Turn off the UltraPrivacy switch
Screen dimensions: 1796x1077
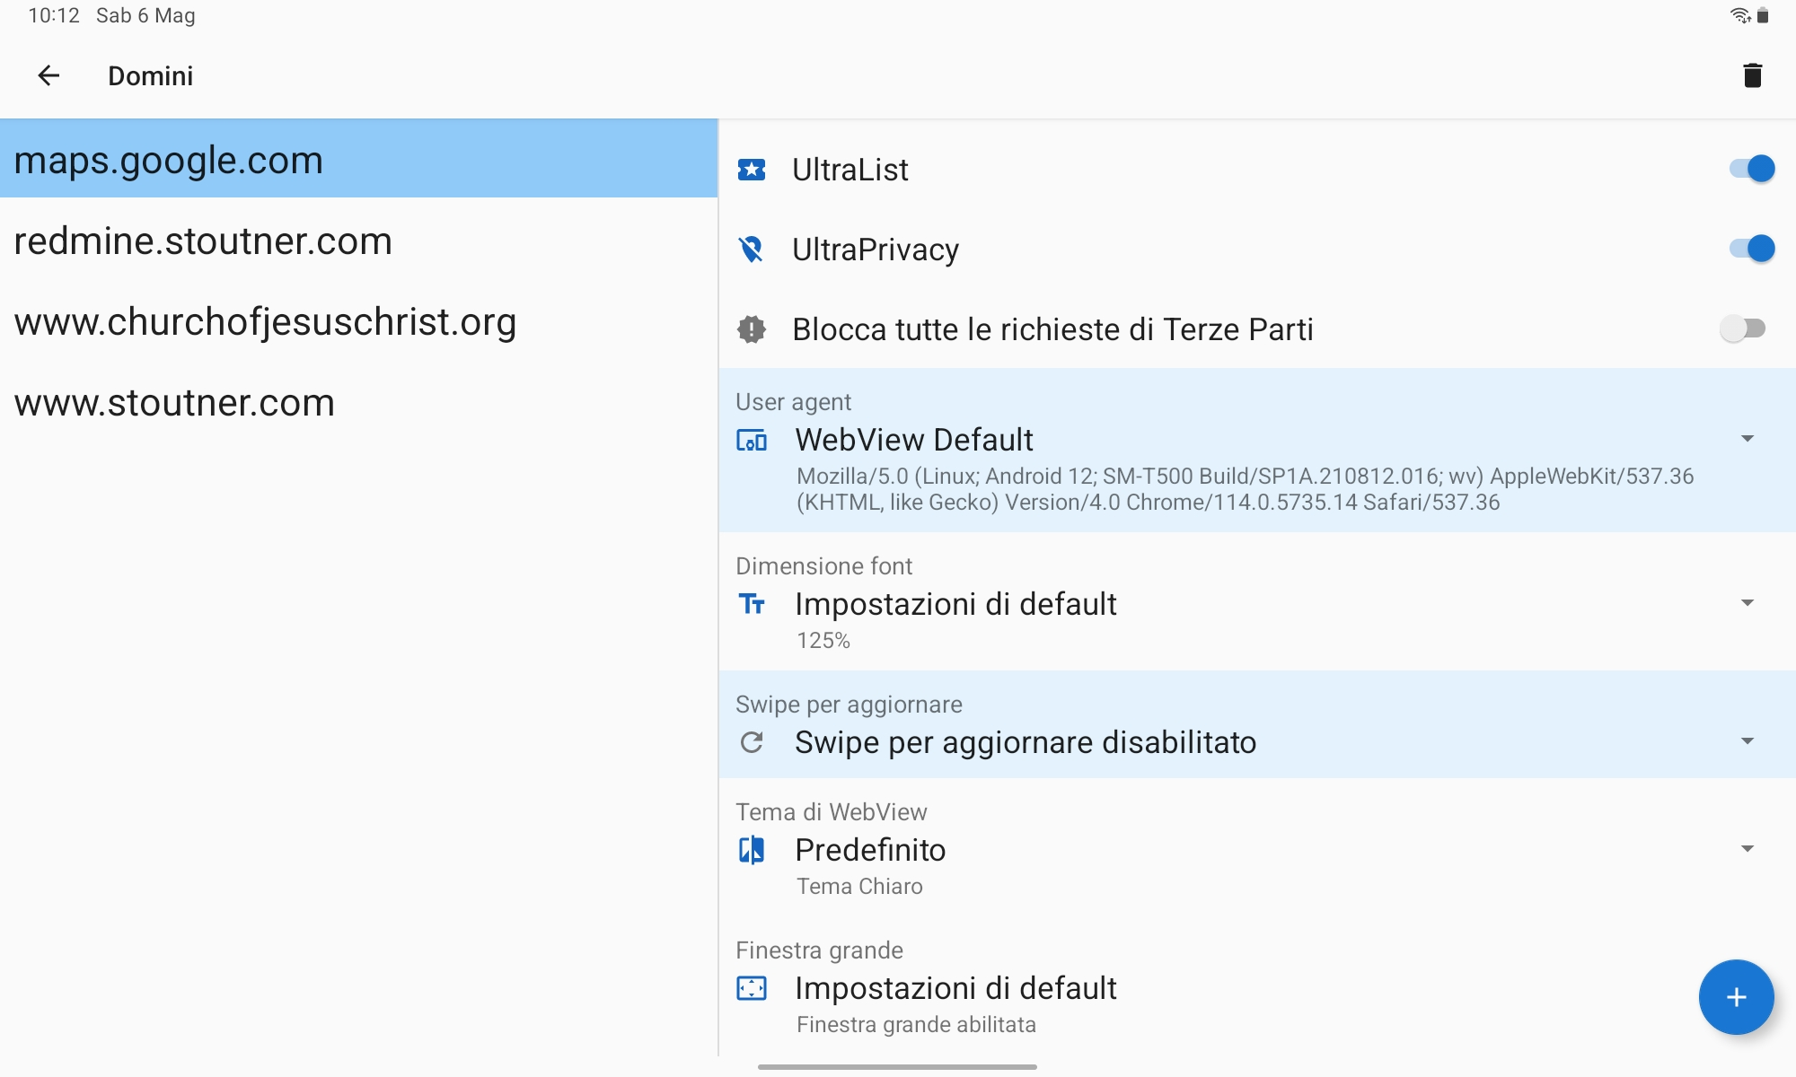coord(1751,249)
